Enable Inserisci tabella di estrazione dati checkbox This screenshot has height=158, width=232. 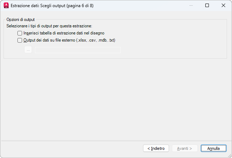point(20,33)
